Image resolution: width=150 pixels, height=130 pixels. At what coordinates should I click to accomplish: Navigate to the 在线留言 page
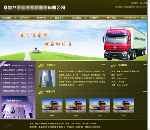click(x=76, y=18)
